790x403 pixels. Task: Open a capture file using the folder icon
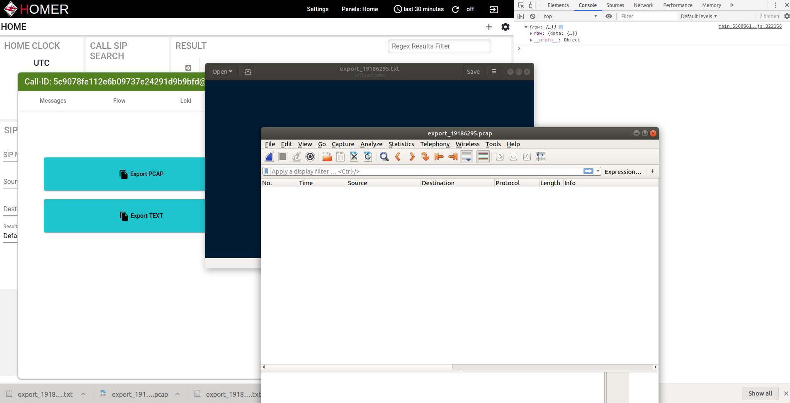327,157
